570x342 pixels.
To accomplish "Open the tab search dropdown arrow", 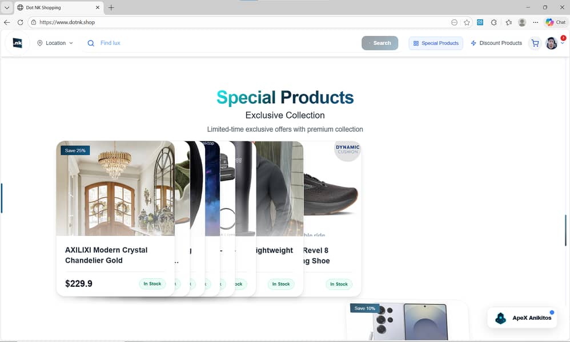I will point(6,7).
